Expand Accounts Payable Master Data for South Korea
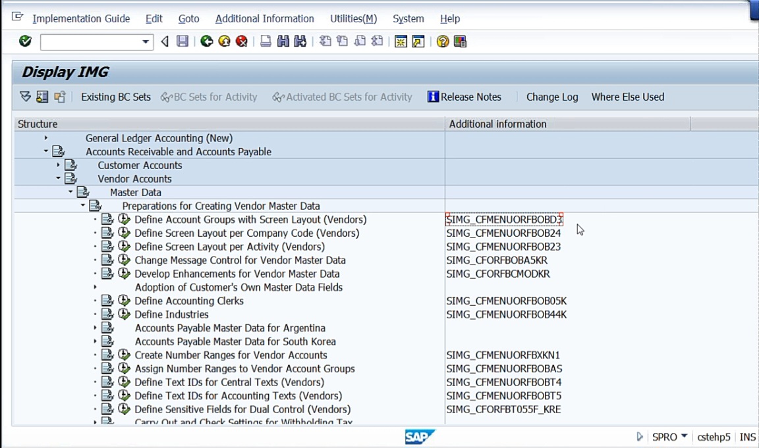This screenshot has height=448, width=759. tap(95, 341)
